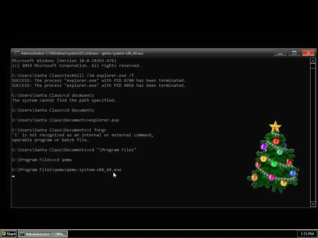This screenshot has height=238, width=318.
Task: Click the 'PID 4856 has been terminated' line
Action: [x=99, y=86]
